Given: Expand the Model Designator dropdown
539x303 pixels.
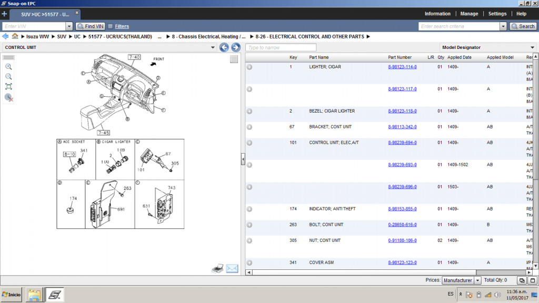Looking at the screenshot, I should pos(532,47).
